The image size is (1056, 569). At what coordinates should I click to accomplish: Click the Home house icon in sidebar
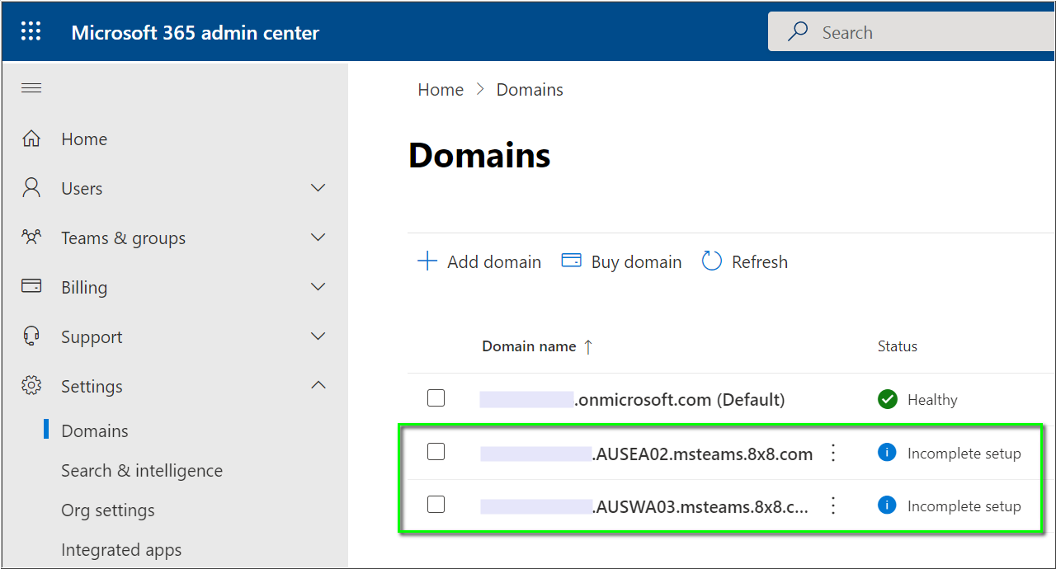point(31,139)
